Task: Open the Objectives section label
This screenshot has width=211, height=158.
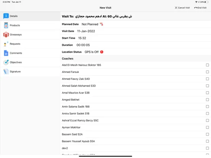Action: coord(16,62)
